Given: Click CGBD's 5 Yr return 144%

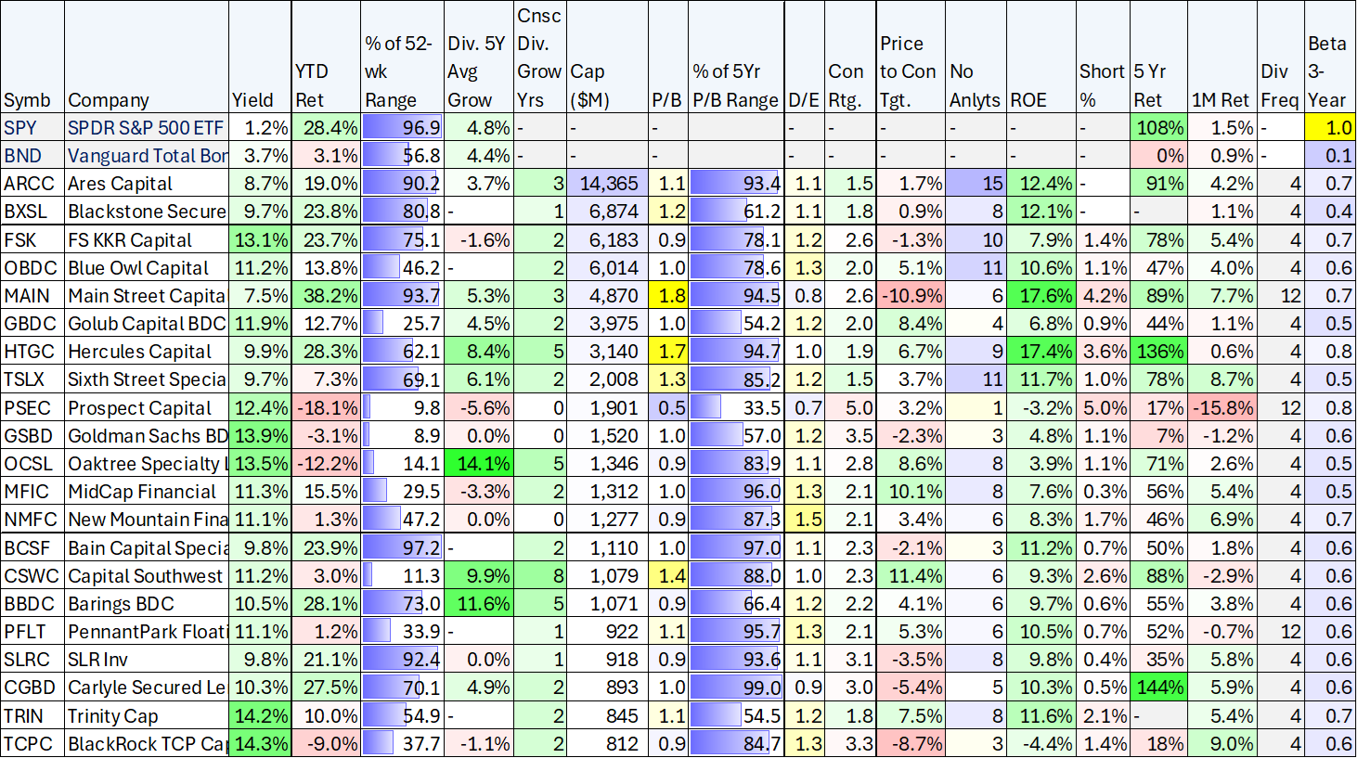Looking at the screenshot, I should click(x=1159, y=687).
